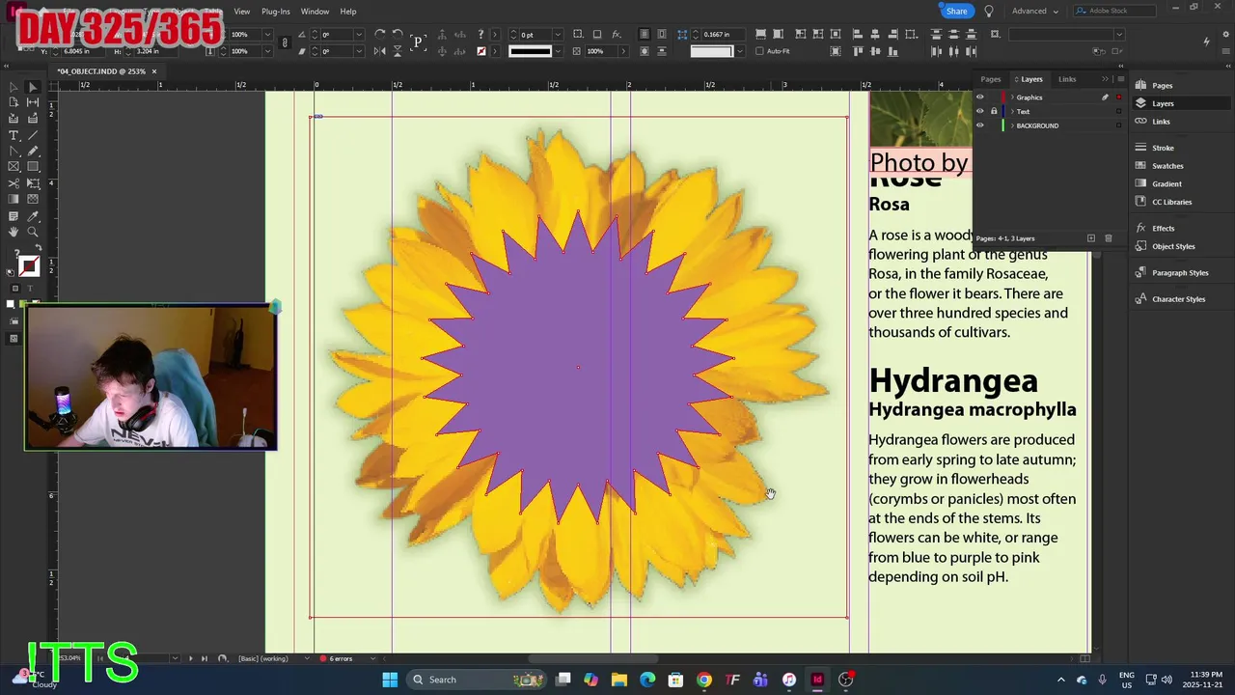Click the fill/stroke color swatch in toolbox
The height and width of the screenshot is (695, 1235).
tap(27, 267)
